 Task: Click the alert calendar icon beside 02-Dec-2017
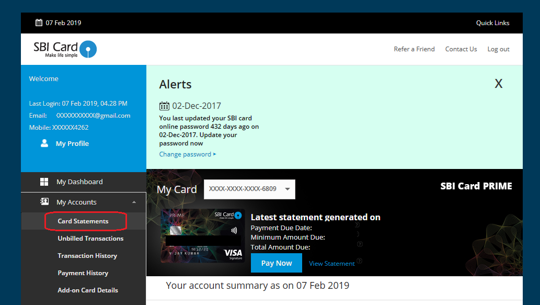[x=164, y=106]
